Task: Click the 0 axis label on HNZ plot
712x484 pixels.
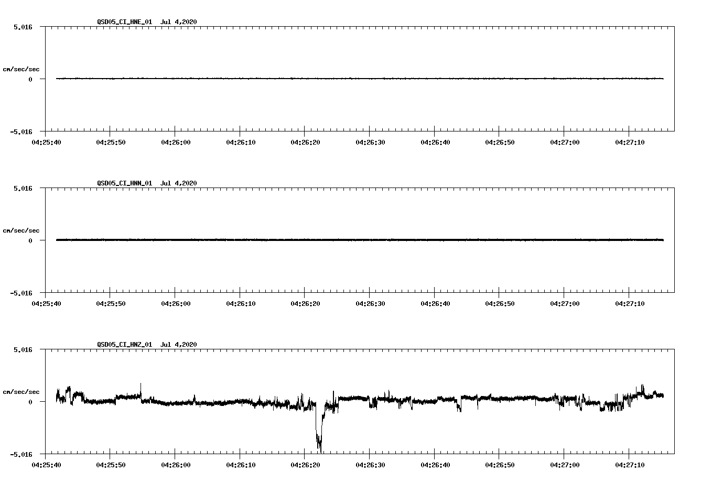Action: tap(30, 402)
